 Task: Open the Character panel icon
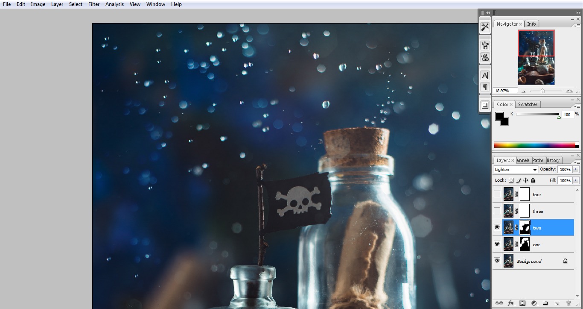[485, 76]
